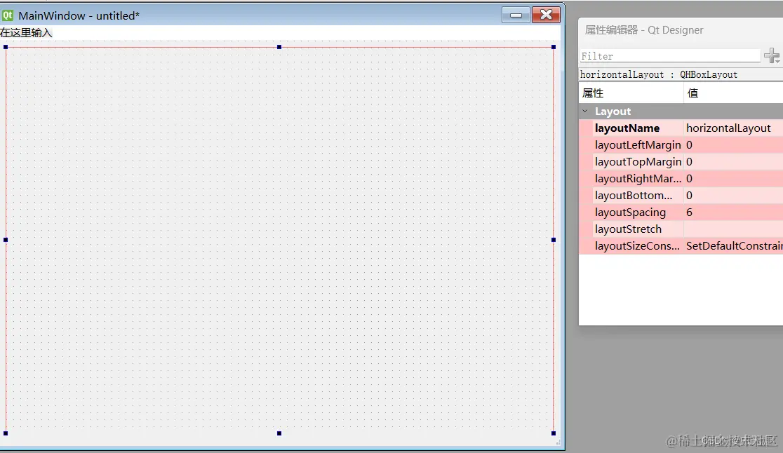Click the plus icon next to Filter field
Viewport: 783px width, 453px height.
click(x=772, y=56)
